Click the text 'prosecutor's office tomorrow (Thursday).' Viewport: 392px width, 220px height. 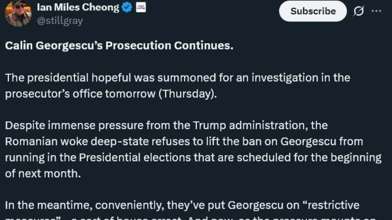[111, 94]
